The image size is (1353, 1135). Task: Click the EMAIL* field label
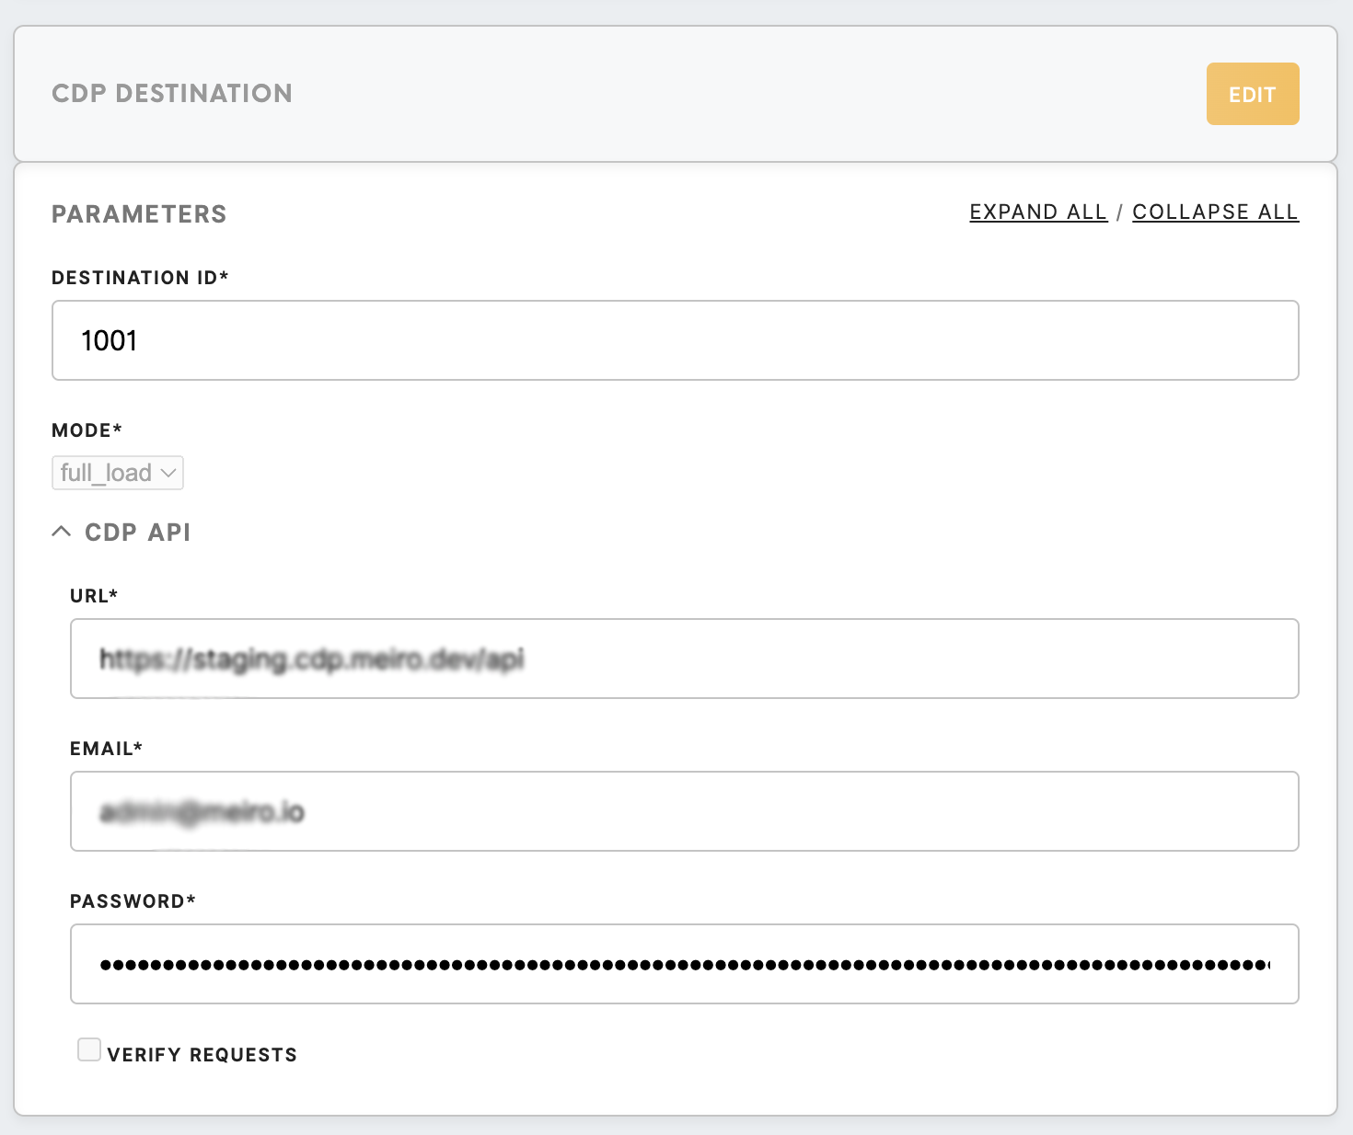106,749
